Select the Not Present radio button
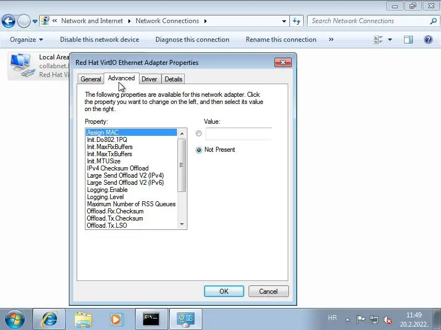The image size is (441, 330). tap(198, 150)
